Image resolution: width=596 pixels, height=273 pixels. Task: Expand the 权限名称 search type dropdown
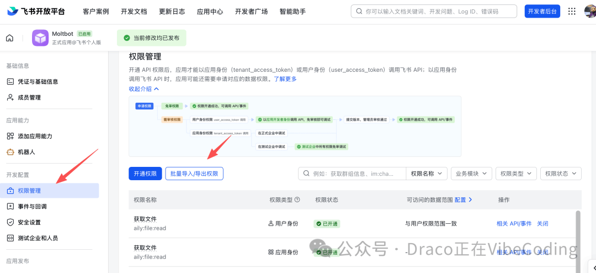[426, 174]
